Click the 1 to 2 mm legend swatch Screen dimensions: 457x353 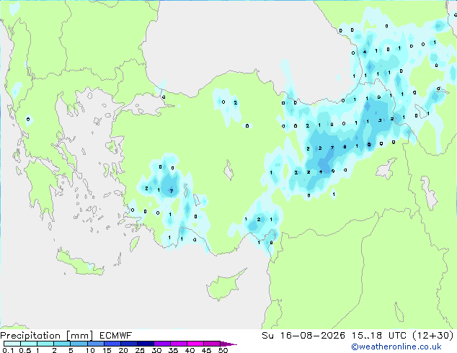[45, 344]
